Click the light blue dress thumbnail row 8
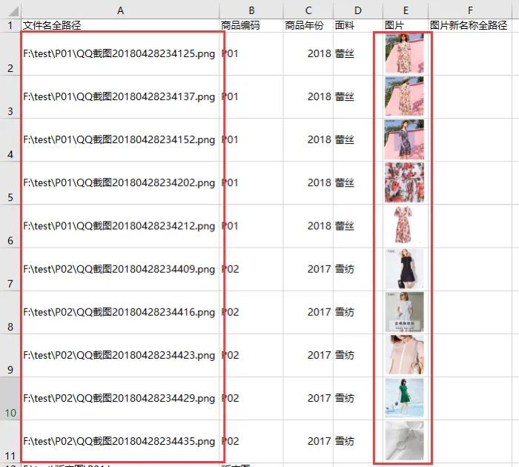Screen dimensions: 519x467 (404, 312)
